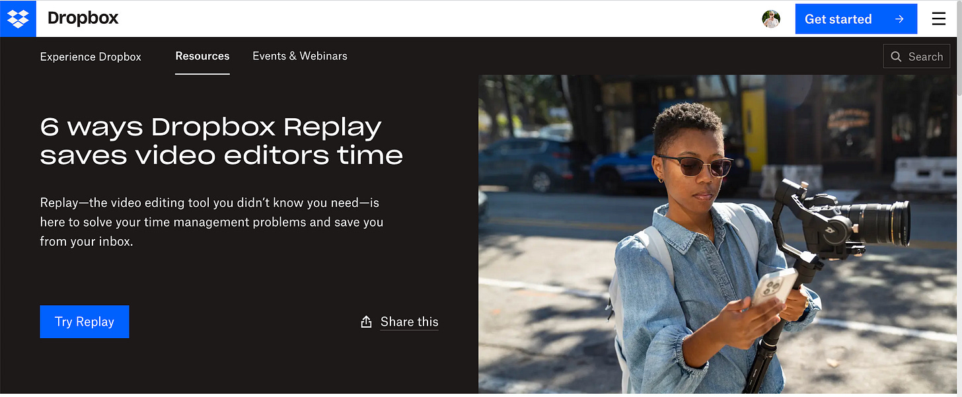Open the hamburger menu icon

939,19
